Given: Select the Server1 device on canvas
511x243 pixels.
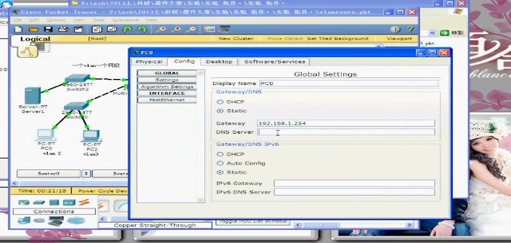Looking at the screenshot, I should point(33,95).
